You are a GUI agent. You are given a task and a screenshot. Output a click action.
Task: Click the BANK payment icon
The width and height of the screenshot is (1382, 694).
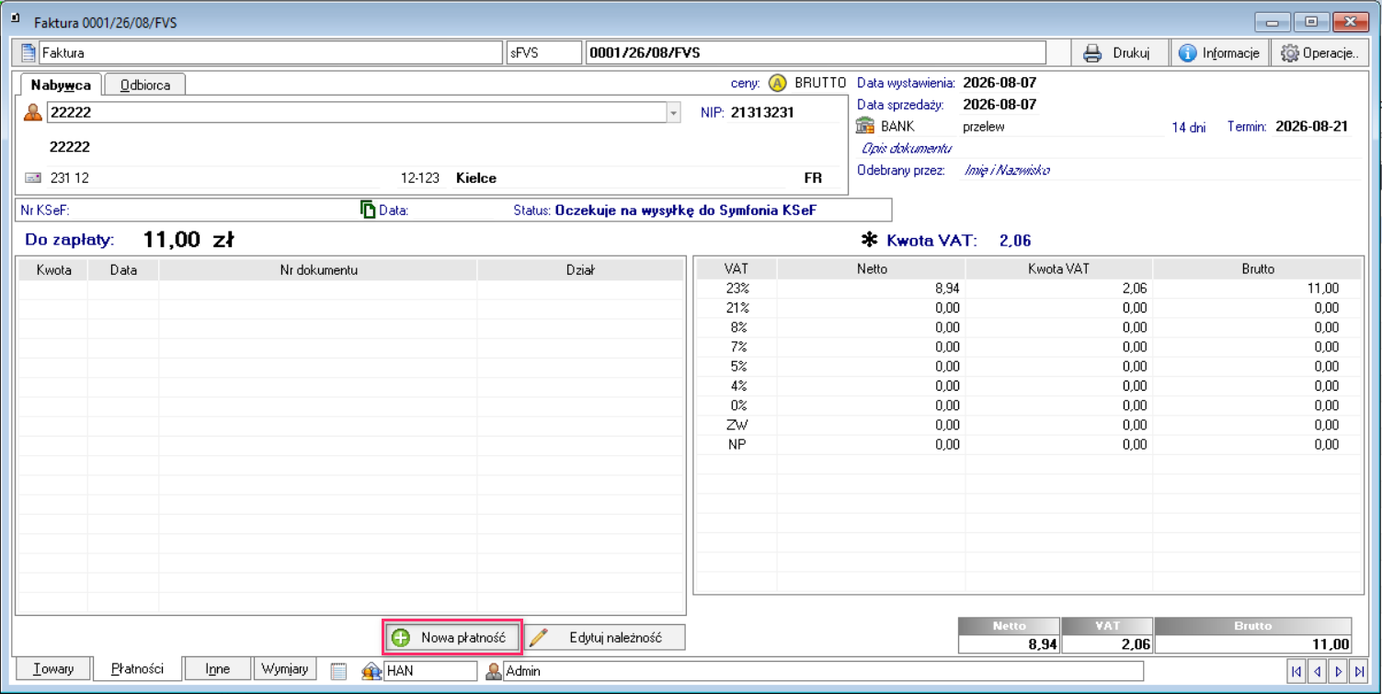point(864,127)
